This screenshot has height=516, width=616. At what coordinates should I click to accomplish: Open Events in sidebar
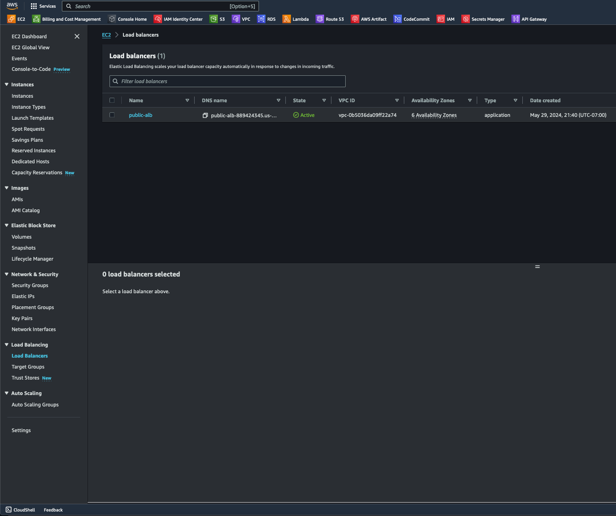(x=19, y=59)
